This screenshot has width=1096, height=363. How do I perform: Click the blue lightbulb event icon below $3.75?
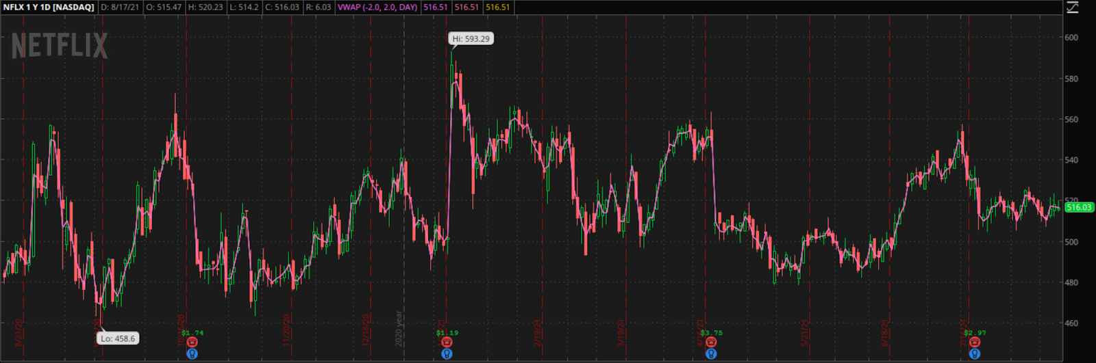coord(711,354)
